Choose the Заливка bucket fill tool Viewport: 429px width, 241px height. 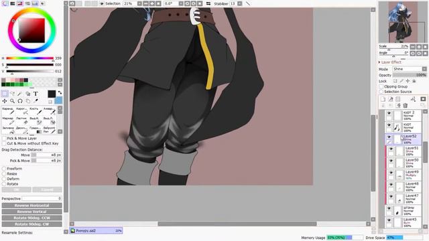coord(8,130)
